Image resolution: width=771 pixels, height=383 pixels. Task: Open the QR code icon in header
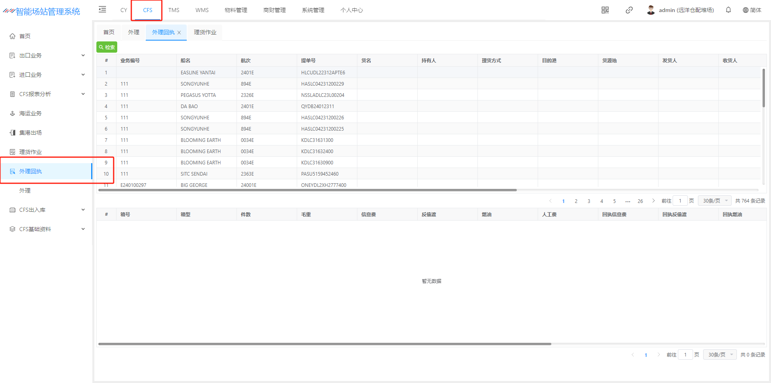[x=605, y=10]
